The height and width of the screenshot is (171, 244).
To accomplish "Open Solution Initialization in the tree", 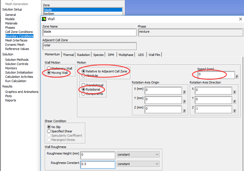I will click(19, 72).
